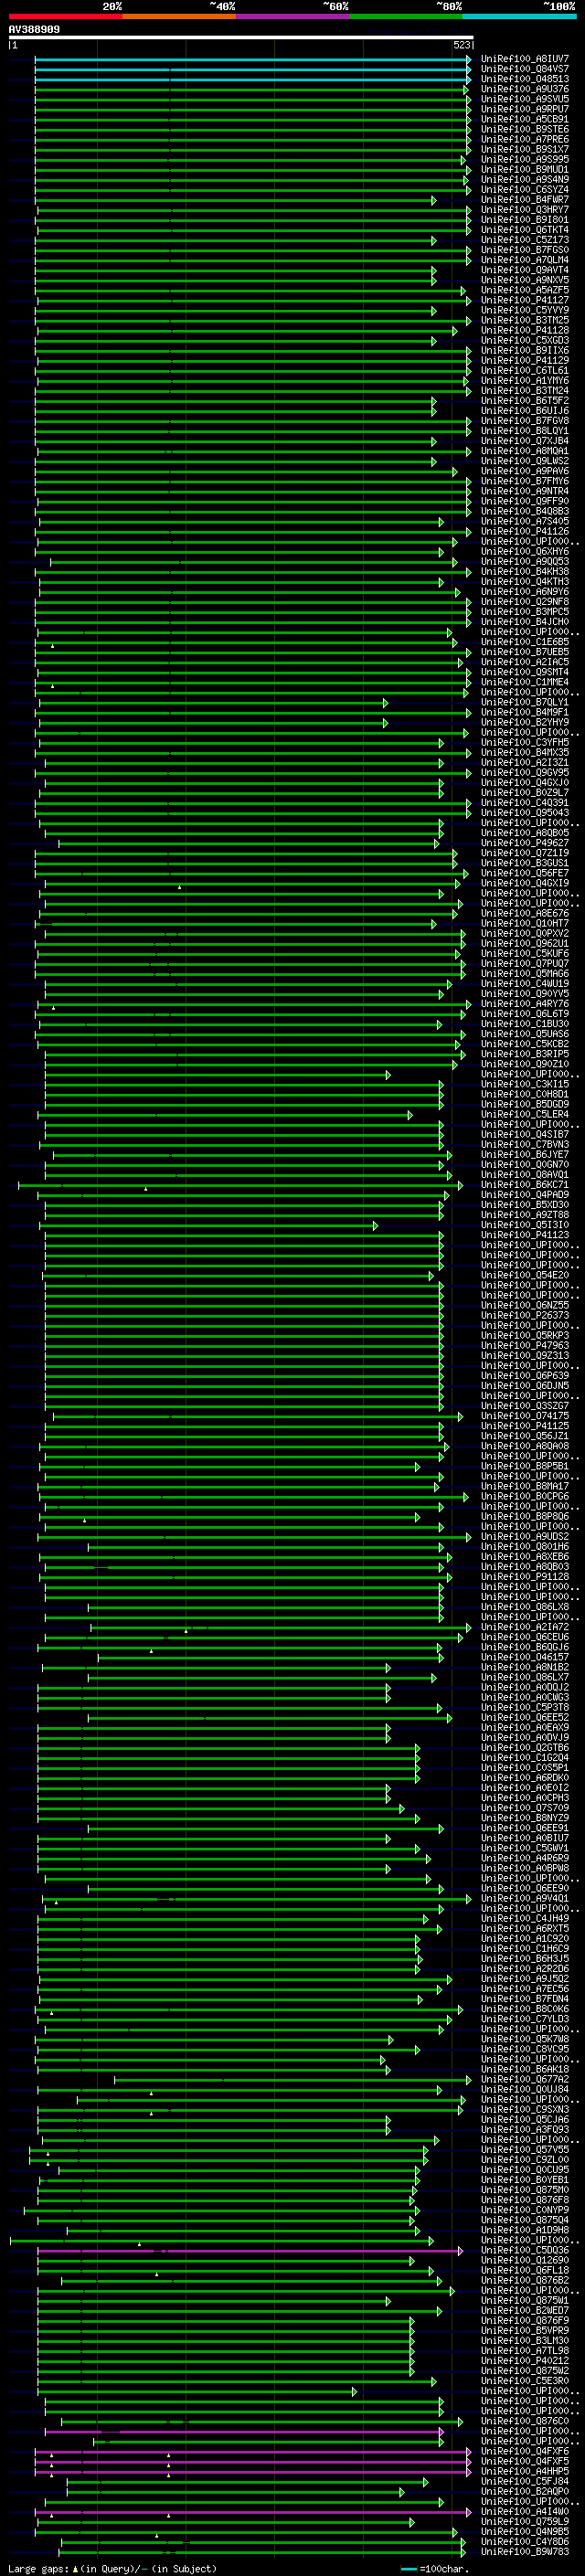Click the red 20% identity legend segment

click(65, 16)
